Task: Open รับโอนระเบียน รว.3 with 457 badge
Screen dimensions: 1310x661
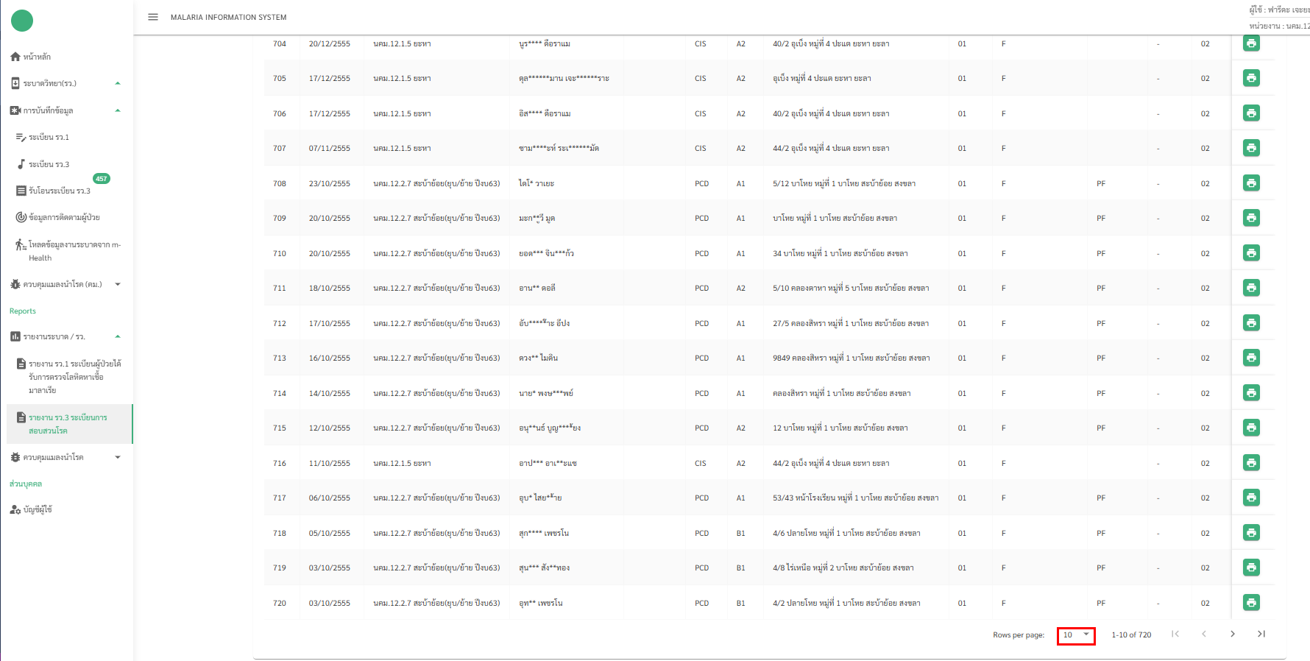Action: click(59, 191)
